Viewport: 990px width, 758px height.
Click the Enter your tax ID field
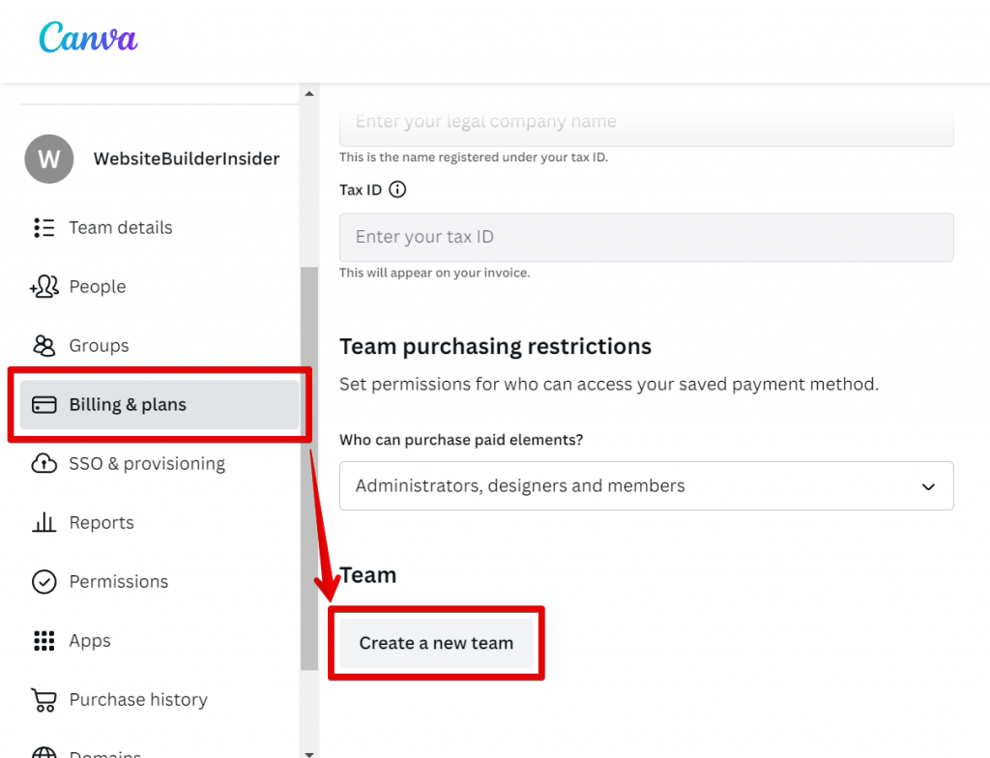646,237
